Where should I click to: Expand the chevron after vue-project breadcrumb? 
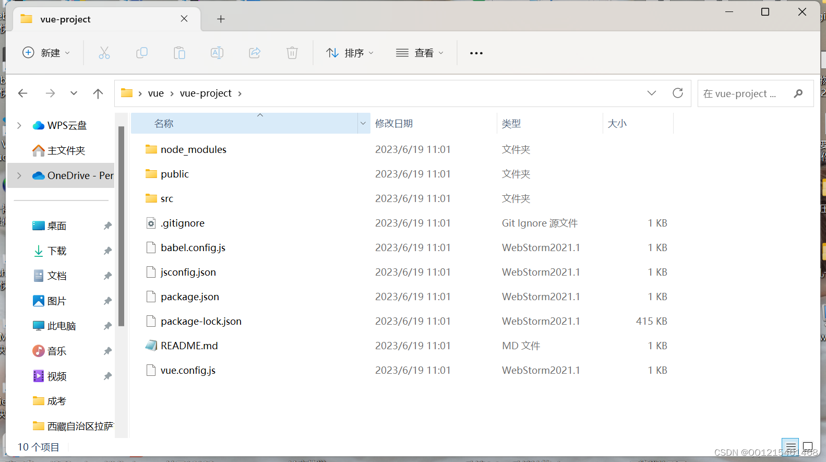pyautogui.click(x=240, y=93)
